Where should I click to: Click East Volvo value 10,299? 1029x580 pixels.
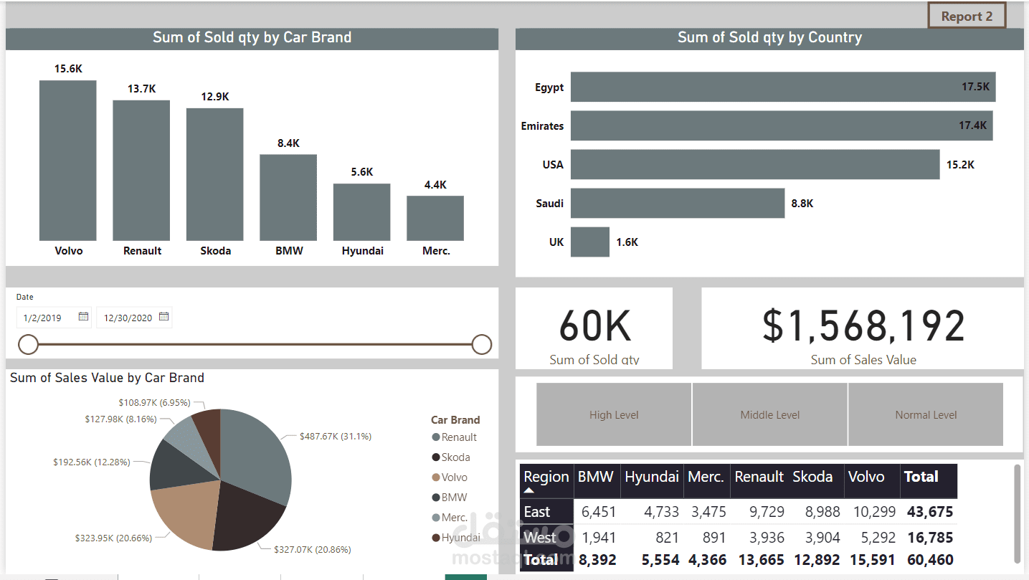click(x=875, y=512)
